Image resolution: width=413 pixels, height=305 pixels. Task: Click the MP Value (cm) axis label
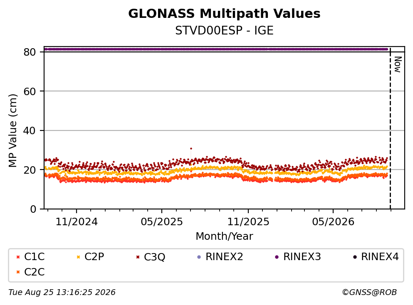(x=12, y=130)
